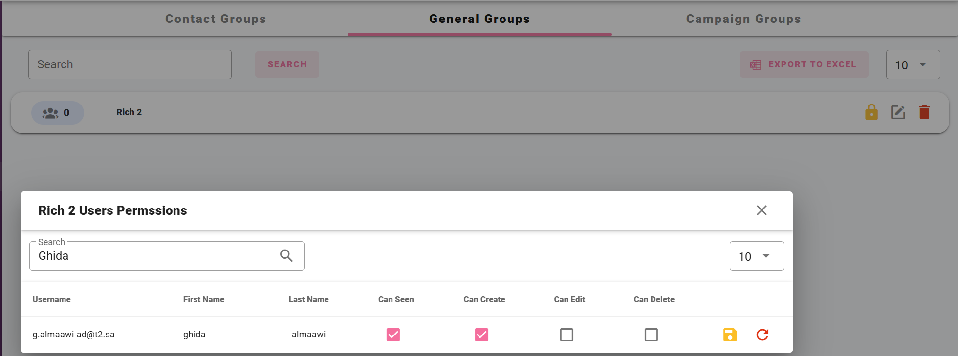The image size is (958, 356).
Task: Click the First Name column header
Action: (x=204, y=299)
